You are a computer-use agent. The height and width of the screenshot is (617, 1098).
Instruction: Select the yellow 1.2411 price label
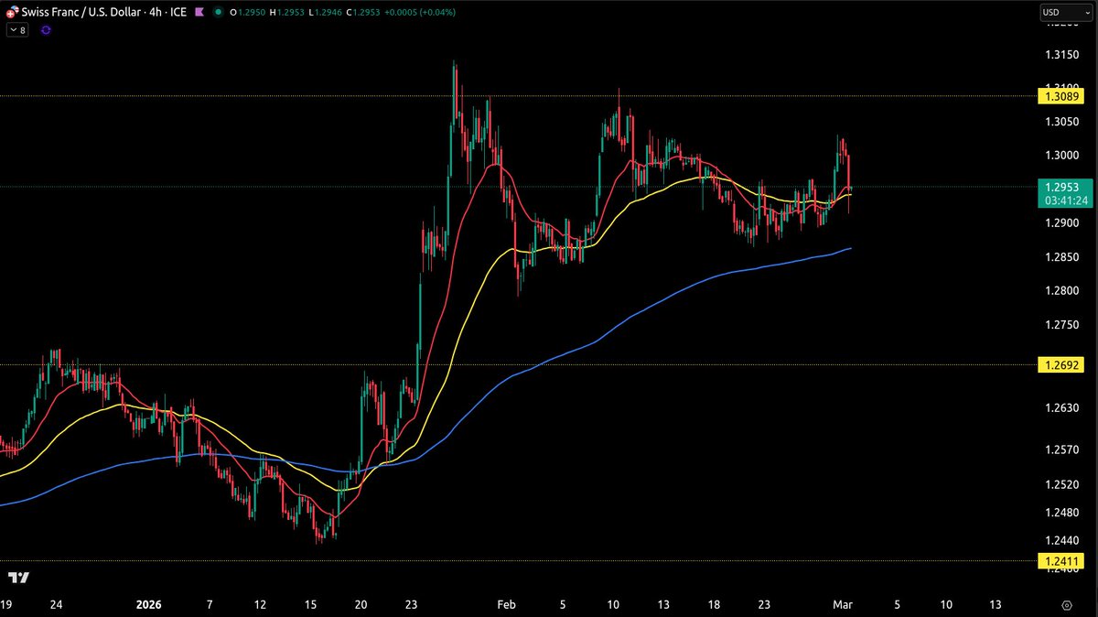pyautogui.click(x=1060, y=560)
